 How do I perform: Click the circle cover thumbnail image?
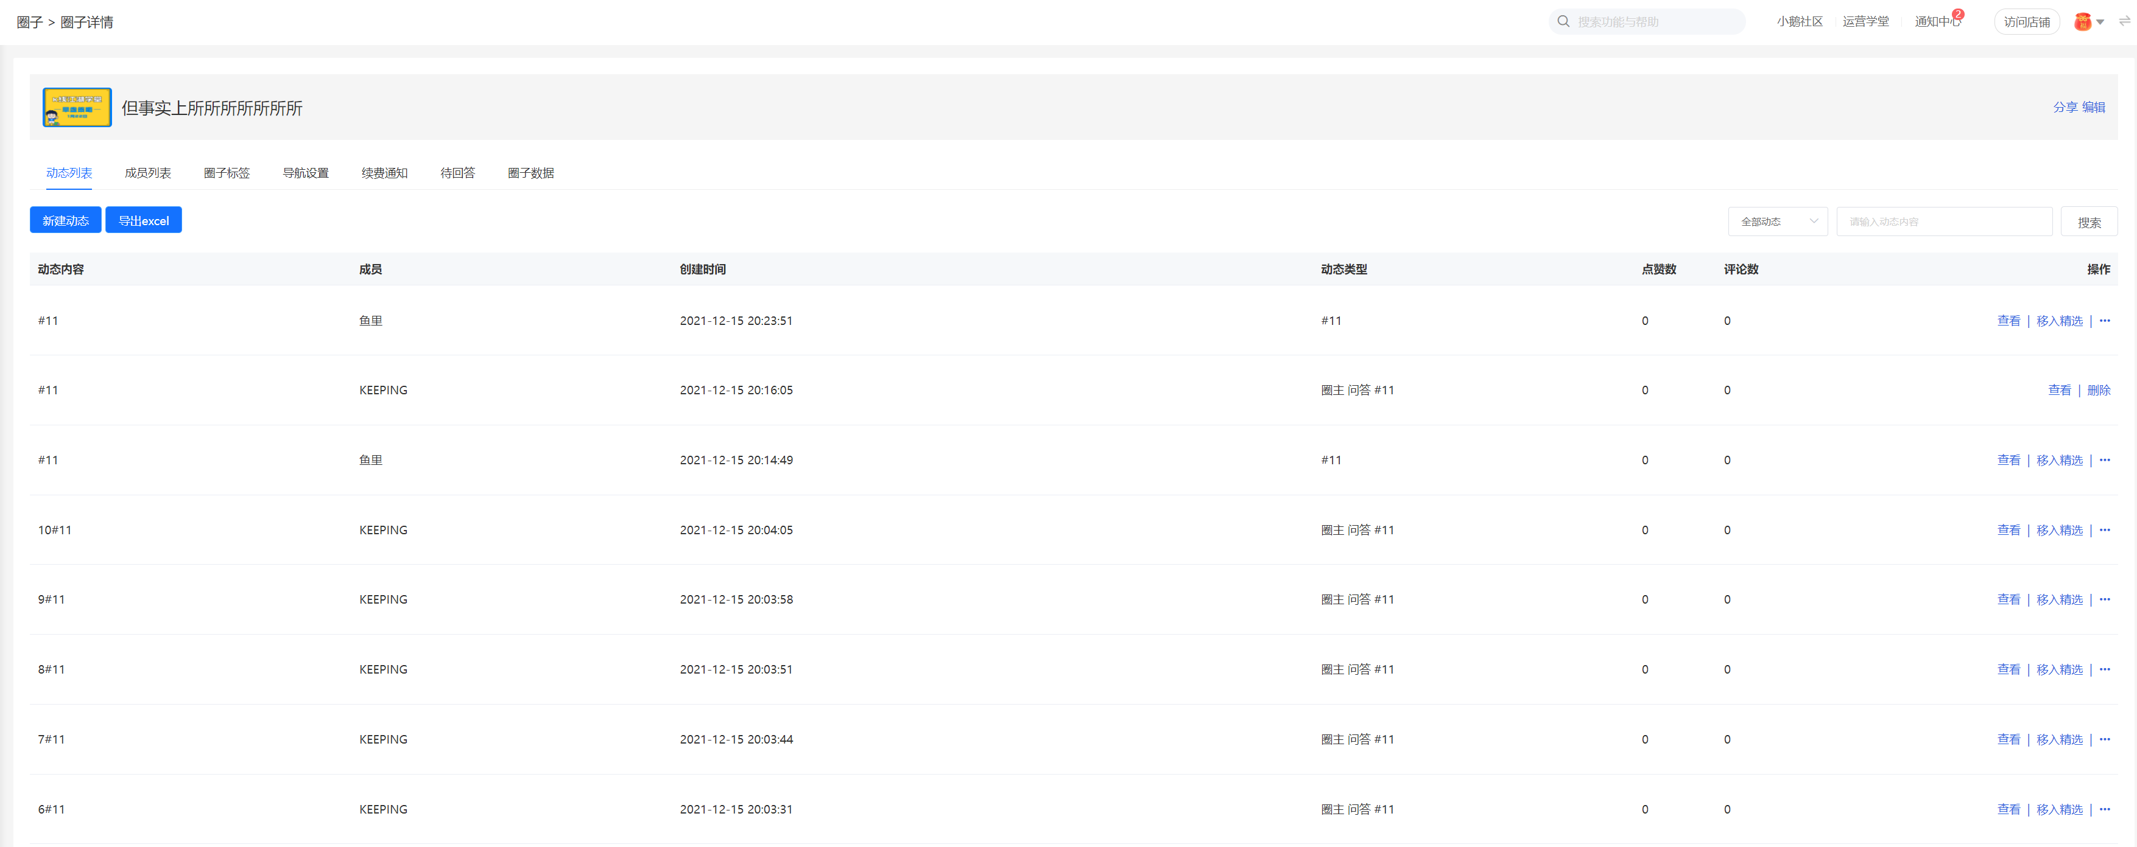[x=77, y=108]
